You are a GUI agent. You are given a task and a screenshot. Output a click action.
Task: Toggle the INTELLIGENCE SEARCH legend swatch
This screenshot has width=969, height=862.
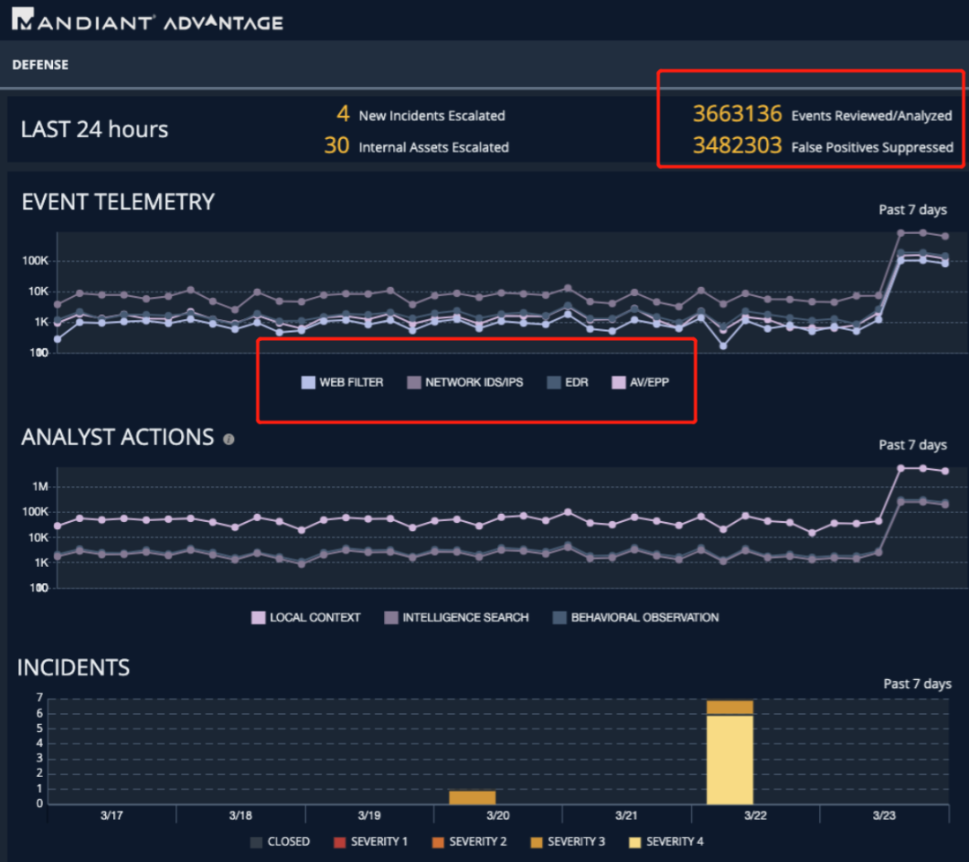(391, 617)
